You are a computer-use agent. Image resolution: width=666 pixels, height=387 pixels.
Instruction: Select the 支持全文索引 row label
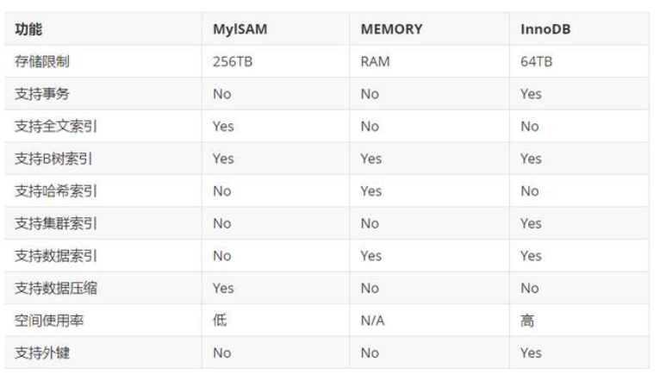[x=55, y=126]
